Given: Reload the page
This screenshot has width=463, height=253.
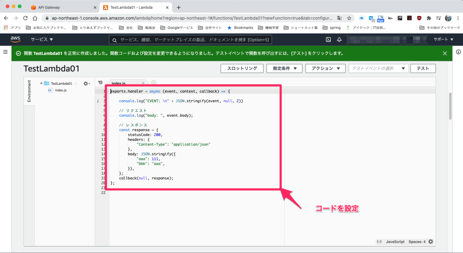Looking at the screenshot, I should [25, 18].
